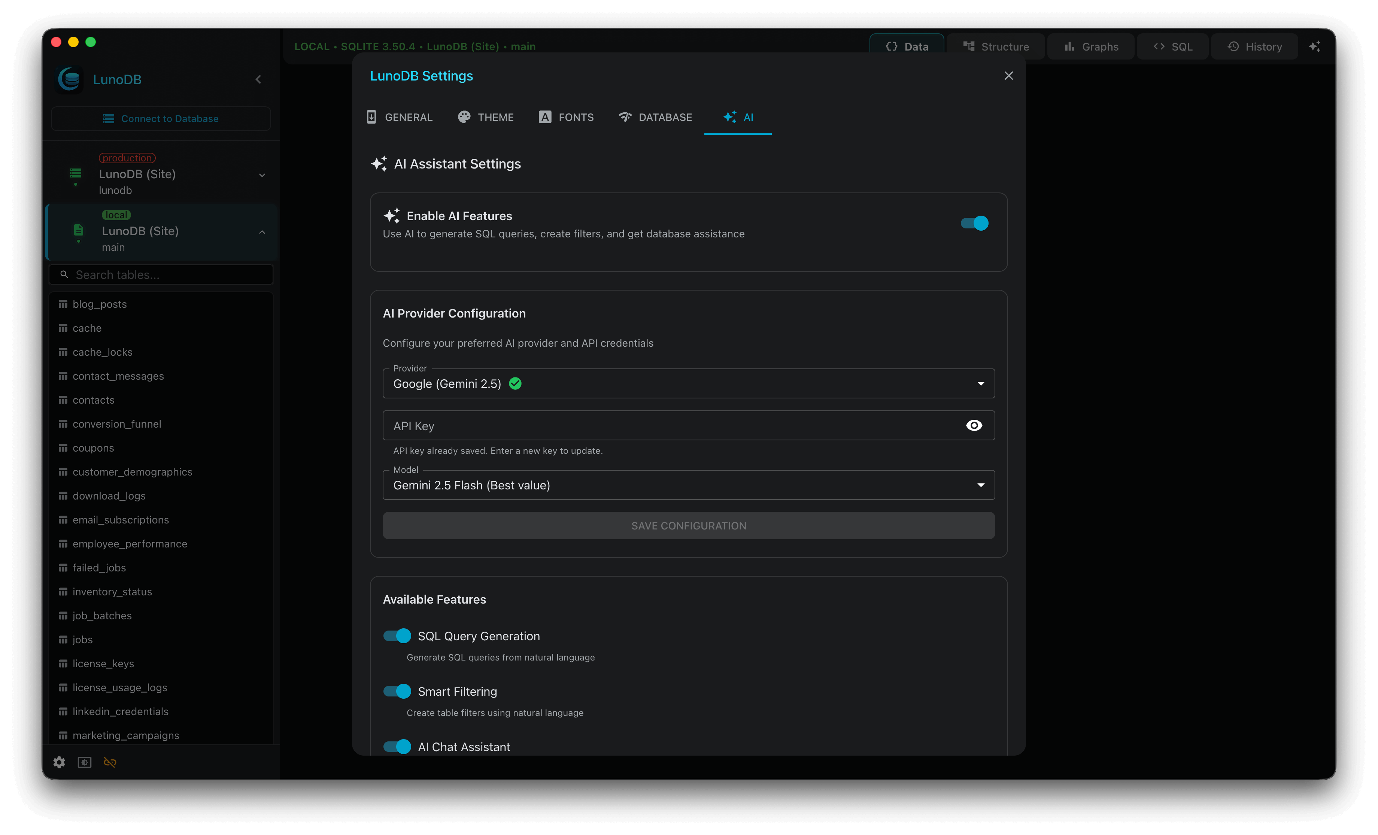Switch to the Database settings tab
This screenshot has width=1378, height=835.
(x=655, y=118)
